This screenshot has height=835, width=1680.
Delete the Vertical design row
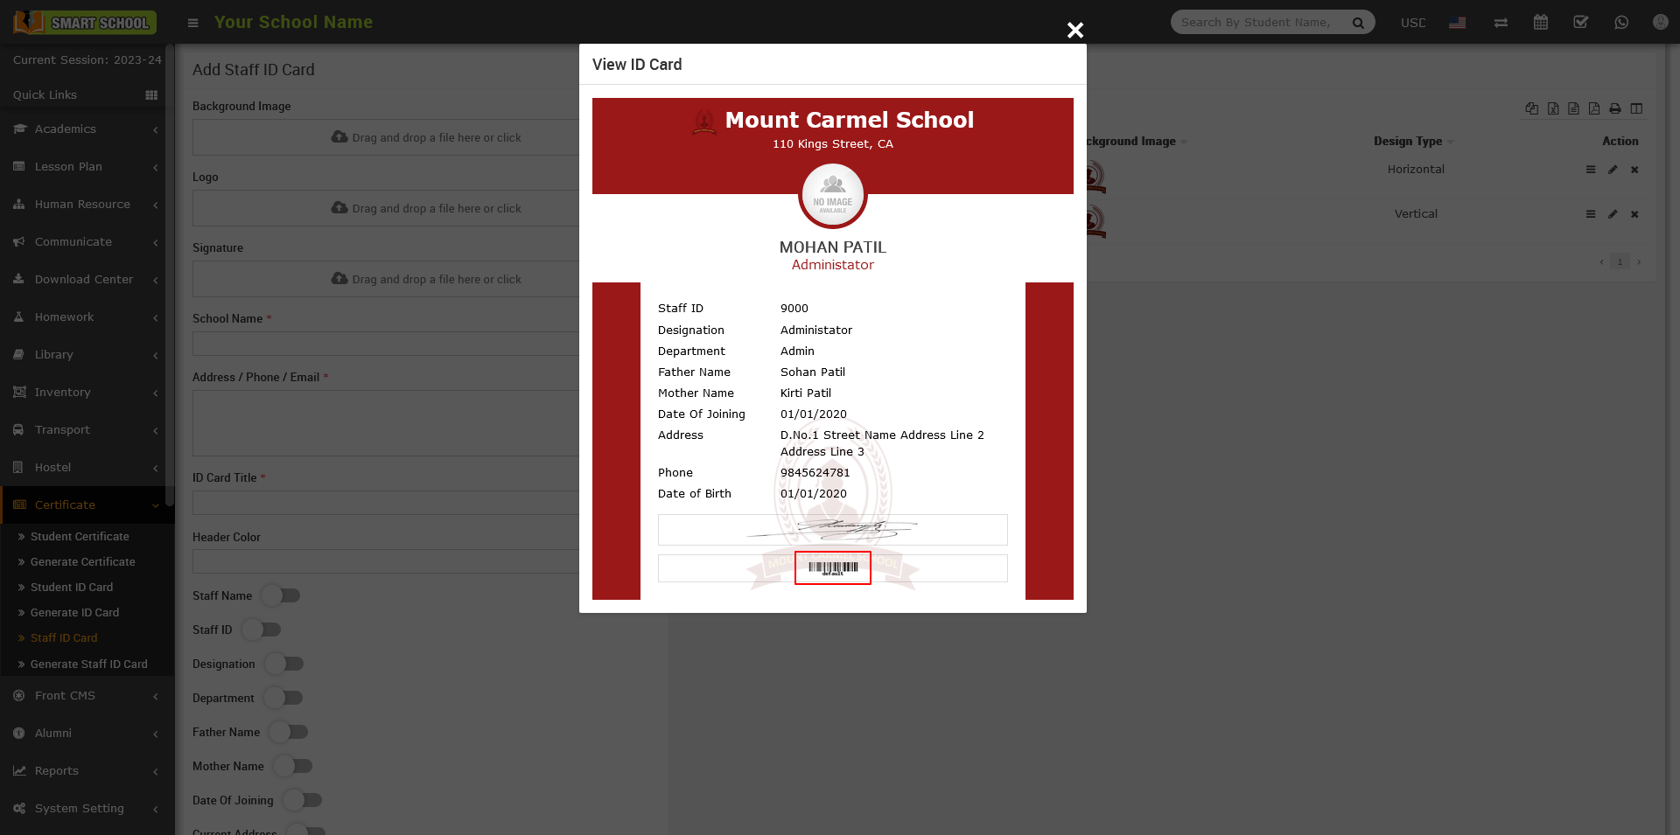1634,214
